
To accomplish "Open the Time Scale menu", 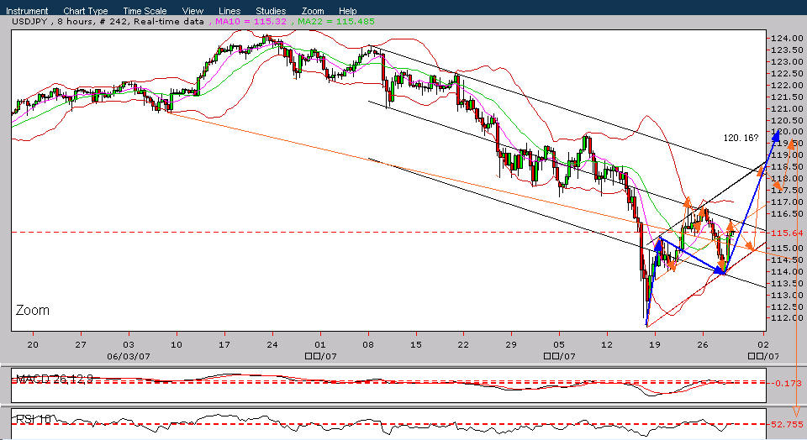I will pos(145,11).
